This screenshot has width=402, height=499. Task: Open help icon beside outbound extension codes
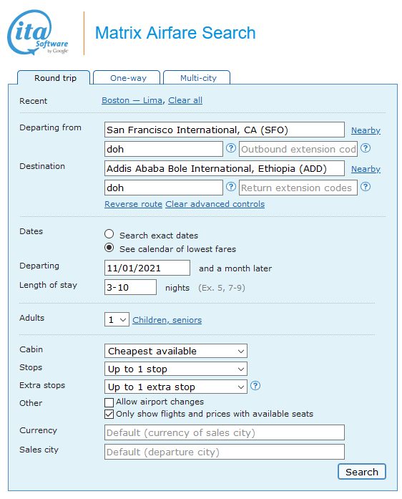366,148
